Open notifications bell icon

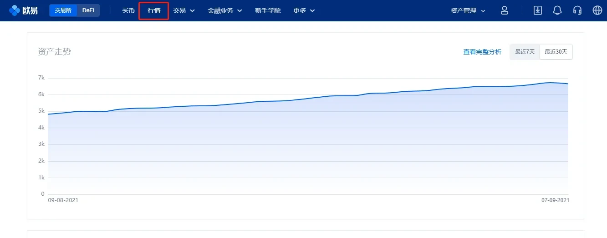tap(557, 10)
